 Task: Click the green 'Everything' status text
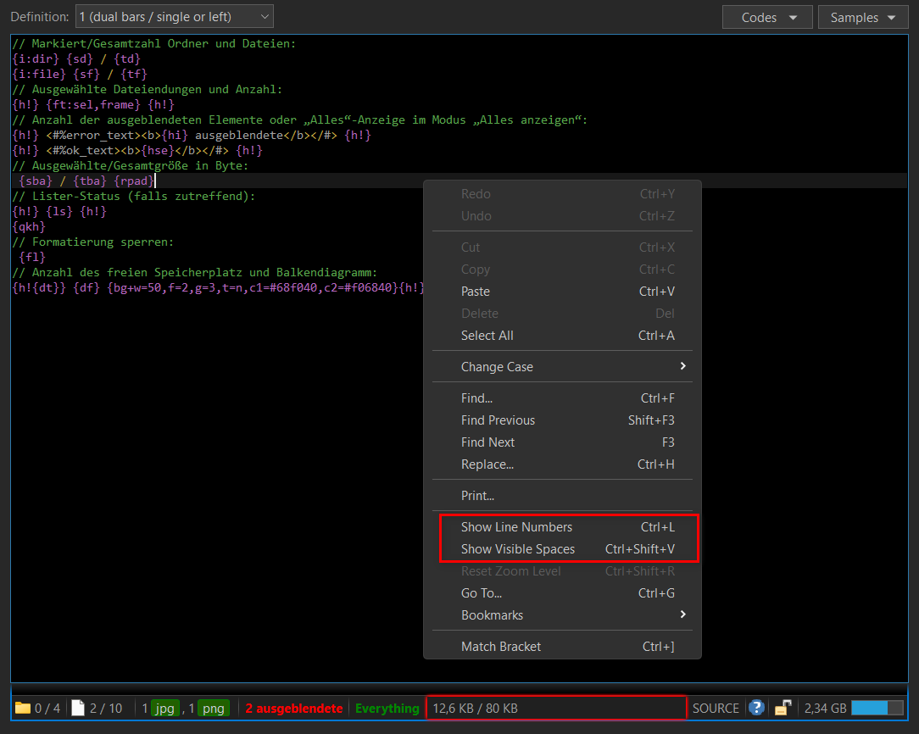point(387,709)
